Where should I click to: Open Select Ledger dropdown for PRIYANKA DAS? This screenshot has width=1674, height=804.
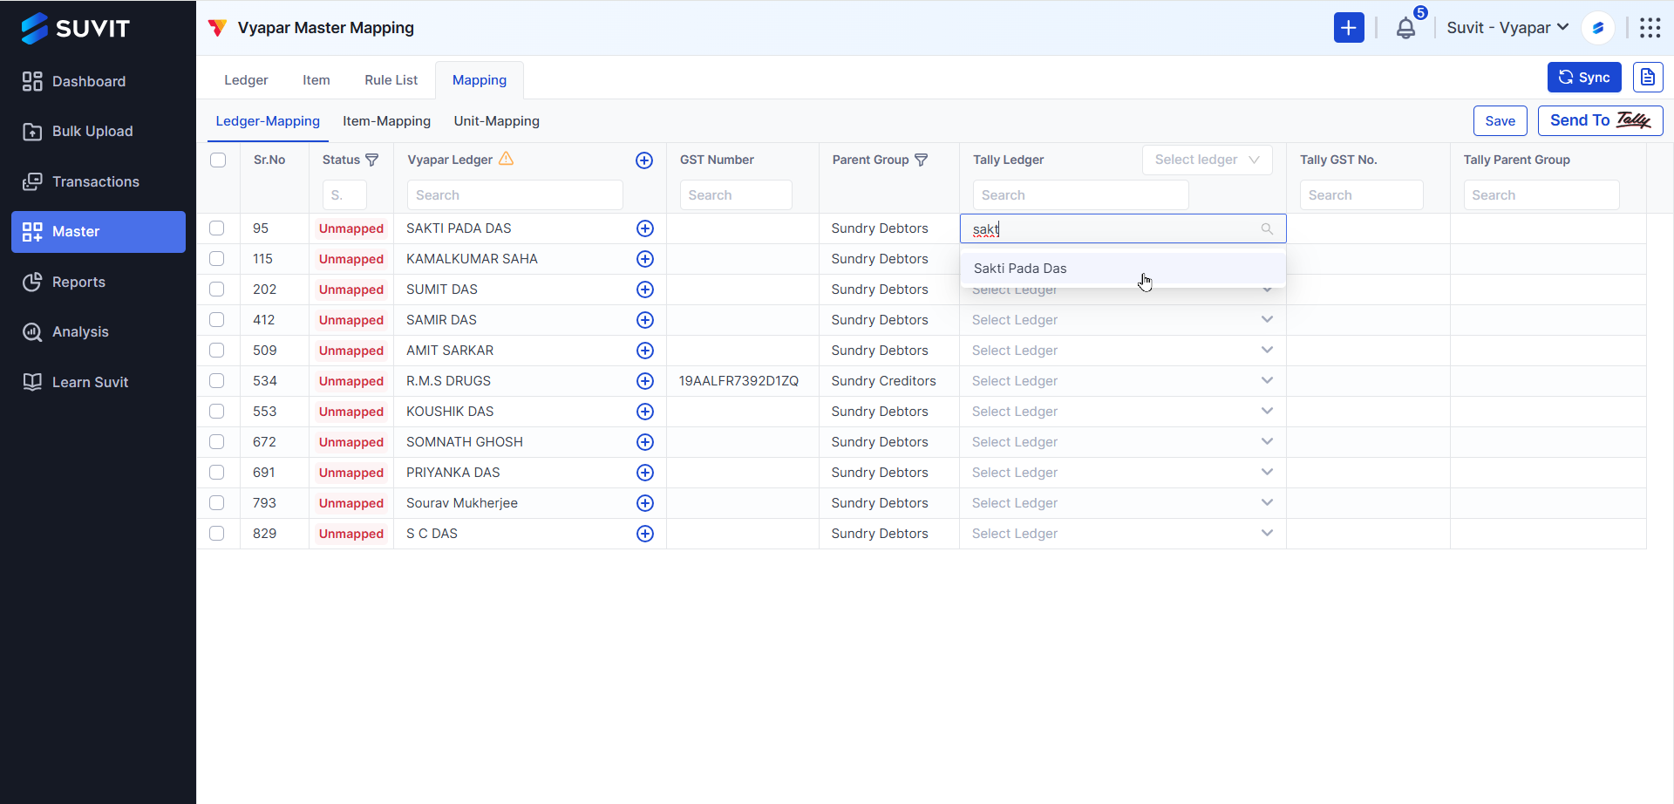tap(1122, 473)
